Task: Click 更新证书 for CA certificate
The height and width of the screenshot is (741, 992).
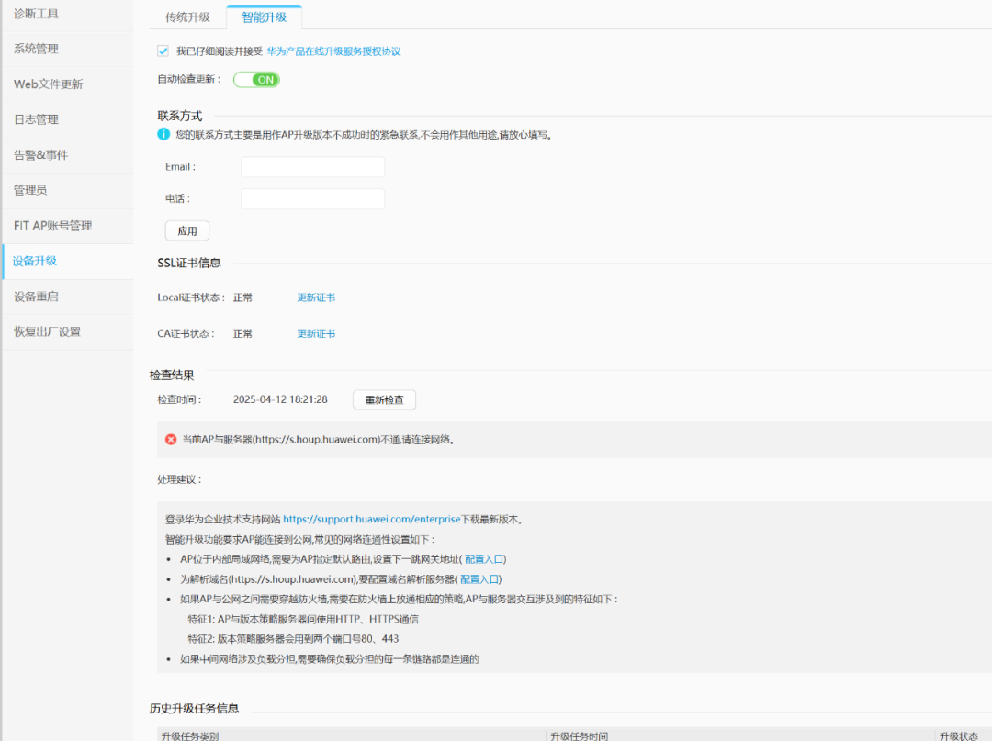Action: coord(316,333)
